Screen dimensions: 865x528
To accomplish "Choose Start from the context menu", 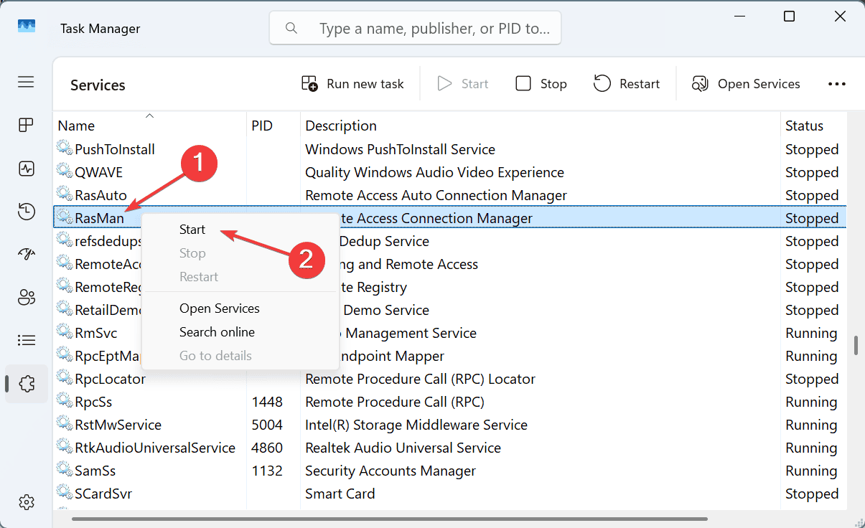I will pyautogui.click(x=192, y=230).
